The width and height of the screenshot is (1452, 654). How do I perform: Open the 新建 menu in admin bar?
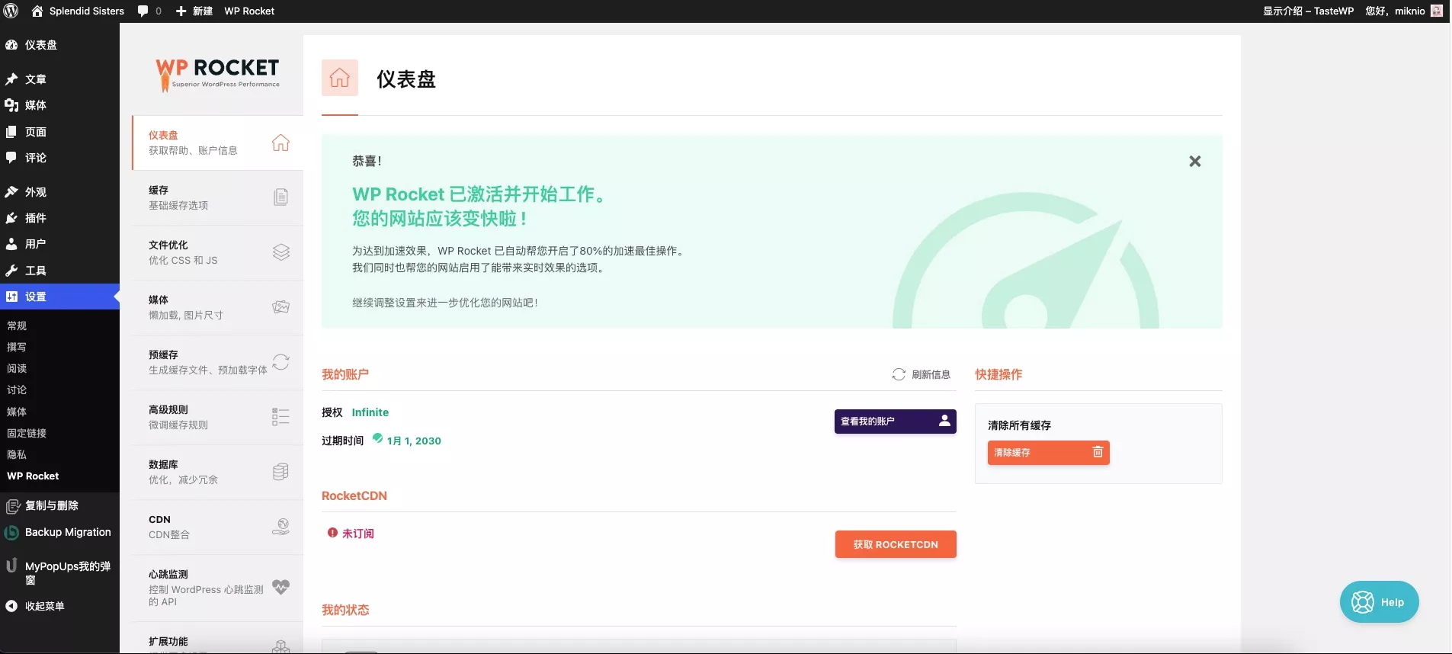point(194,11)
